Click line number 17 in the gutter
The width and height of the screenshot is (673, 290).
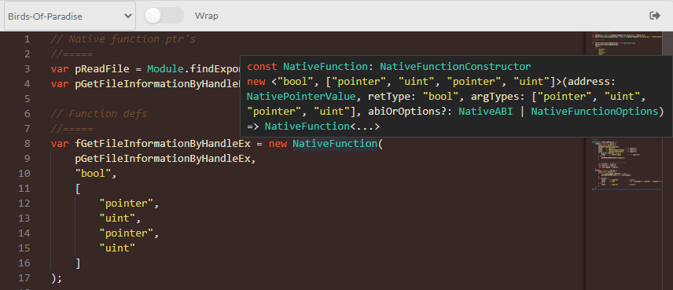click(x=24, y=278)
